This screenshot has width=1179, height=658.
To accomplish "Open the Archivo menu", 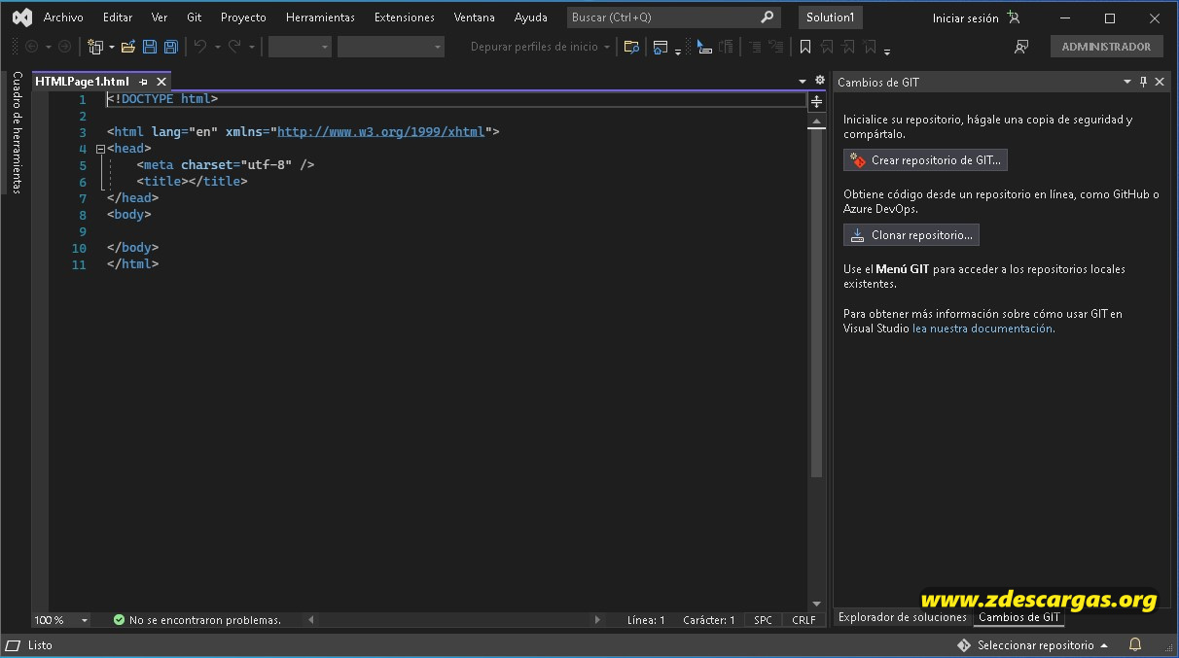I will pos(63,17).
